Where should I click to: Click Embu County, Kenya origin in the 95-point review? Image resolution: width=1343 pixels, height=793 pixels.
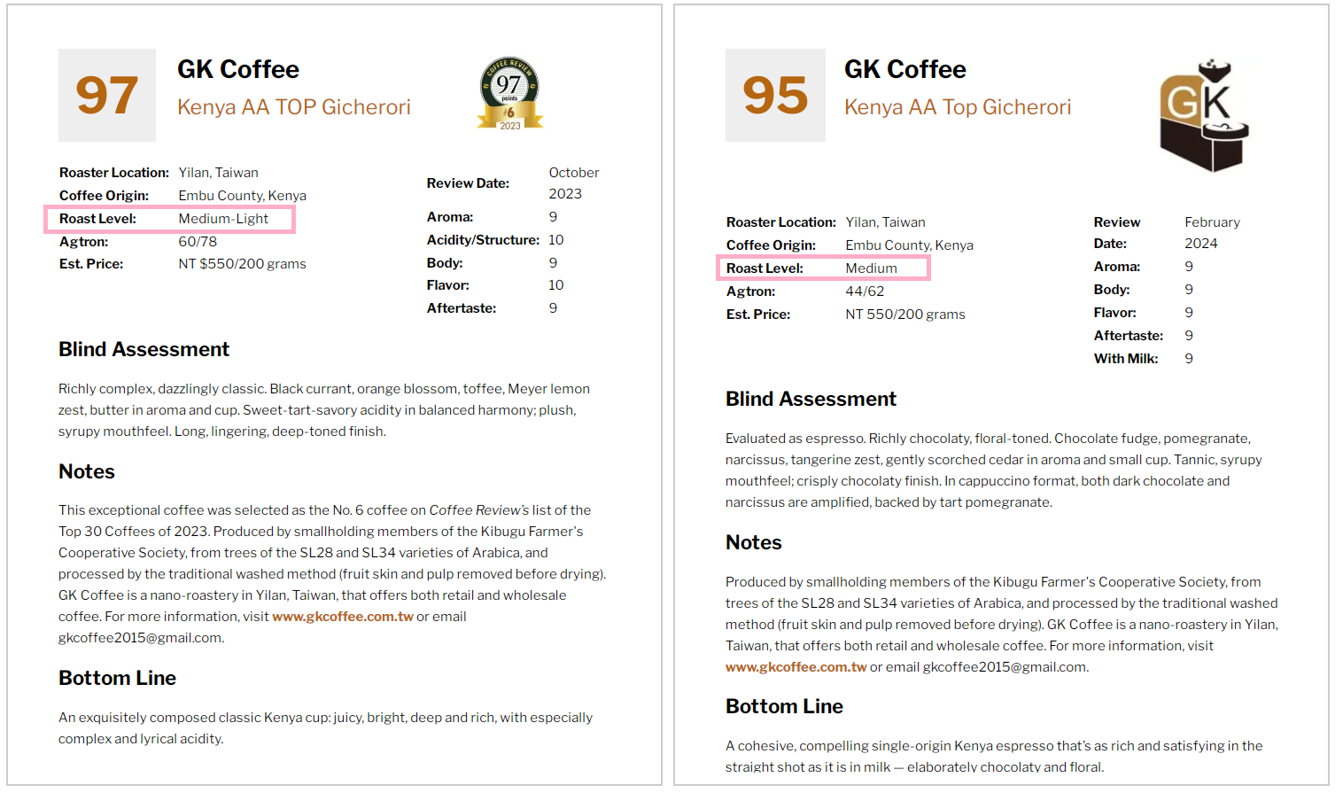point(910,245)
